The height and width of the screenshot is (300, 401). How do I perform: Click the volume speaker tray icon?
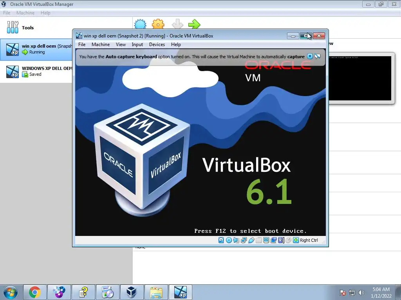click(361, 293)
